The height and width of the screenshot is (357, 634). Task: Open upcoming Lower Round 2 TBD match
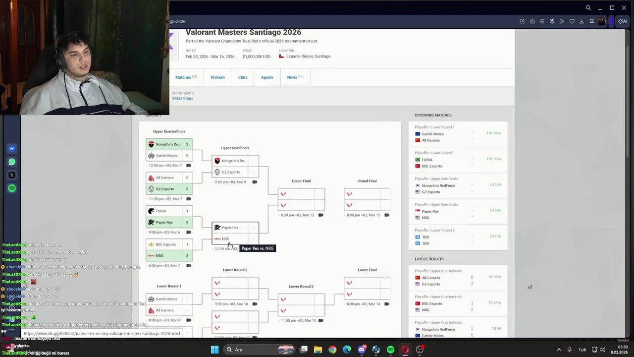[x=458, y=237]
